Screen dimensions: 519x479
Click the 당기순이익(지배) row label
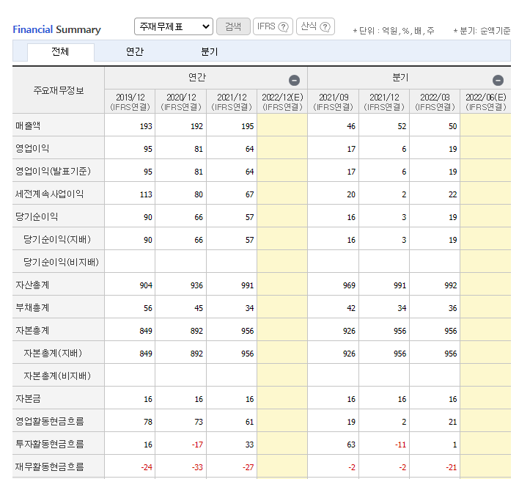click(x=57, y=239)
